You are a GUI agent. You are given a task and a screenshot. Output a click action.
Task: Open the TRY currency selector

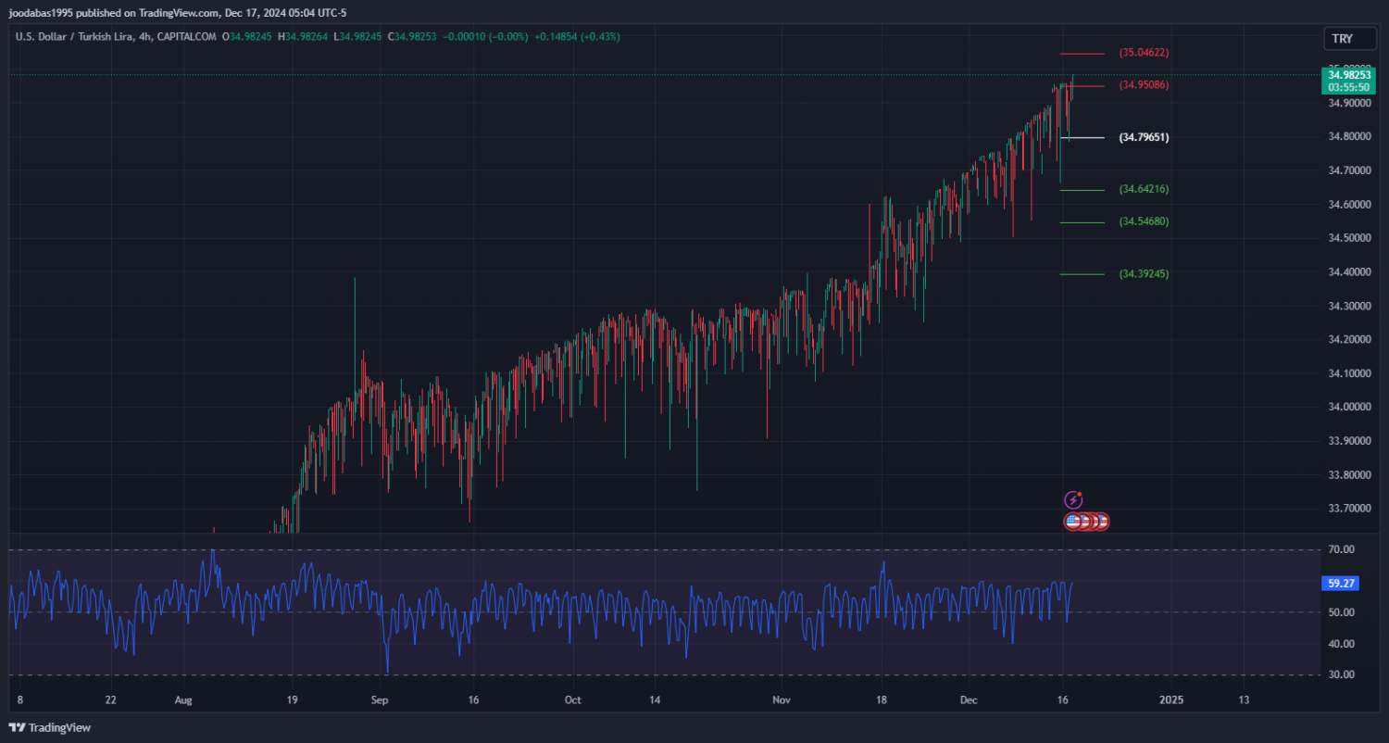coord(1342,39)
